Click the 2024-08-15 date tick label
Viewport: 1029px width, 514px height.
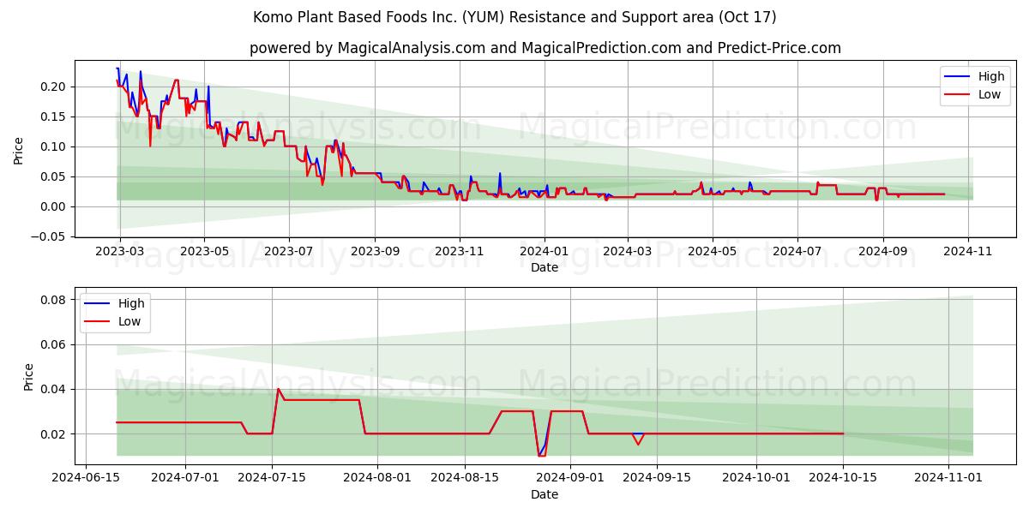[465, 479]
